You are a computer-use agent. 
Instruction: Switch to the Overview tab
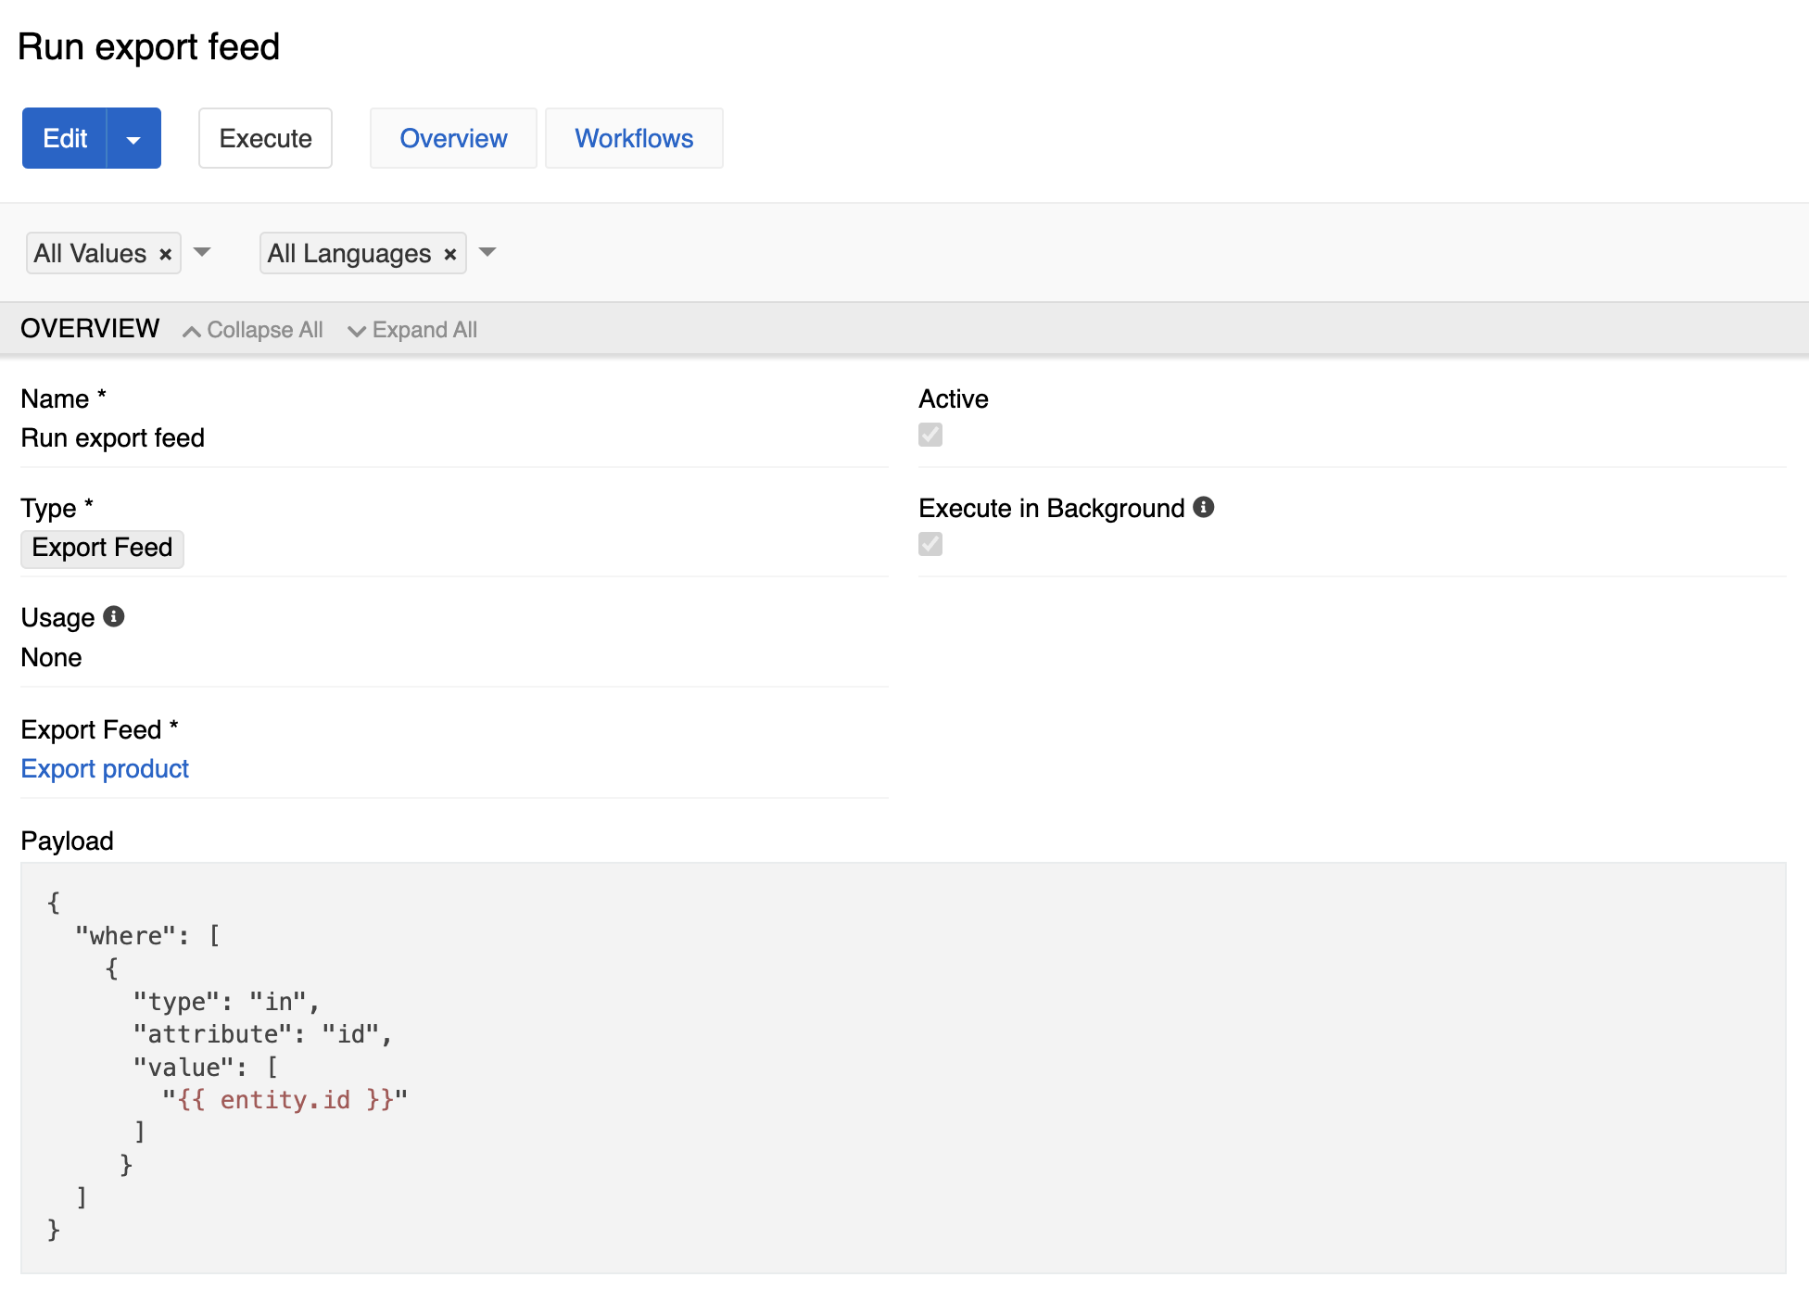coord(453,139)
